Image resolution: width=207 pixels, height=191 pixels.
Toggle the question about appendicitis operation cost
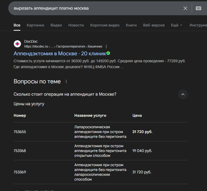[65, 94]
